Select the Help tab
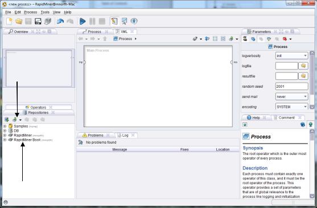 256,117
